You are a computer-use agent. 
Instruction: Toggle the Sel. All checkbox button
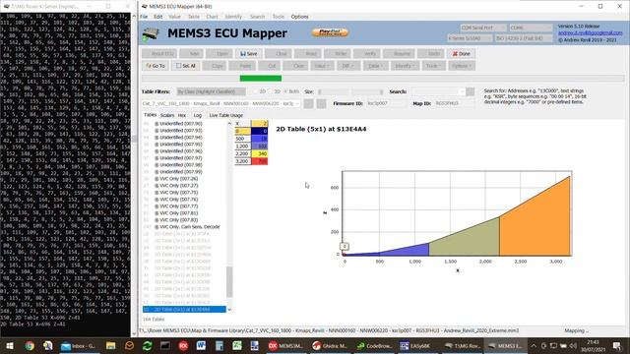(x=186, y=66)
